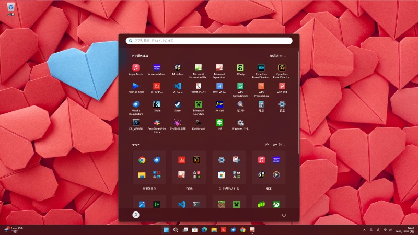Launch the Kindle app
The image size is (418, 235).
[x=156, y=104]
